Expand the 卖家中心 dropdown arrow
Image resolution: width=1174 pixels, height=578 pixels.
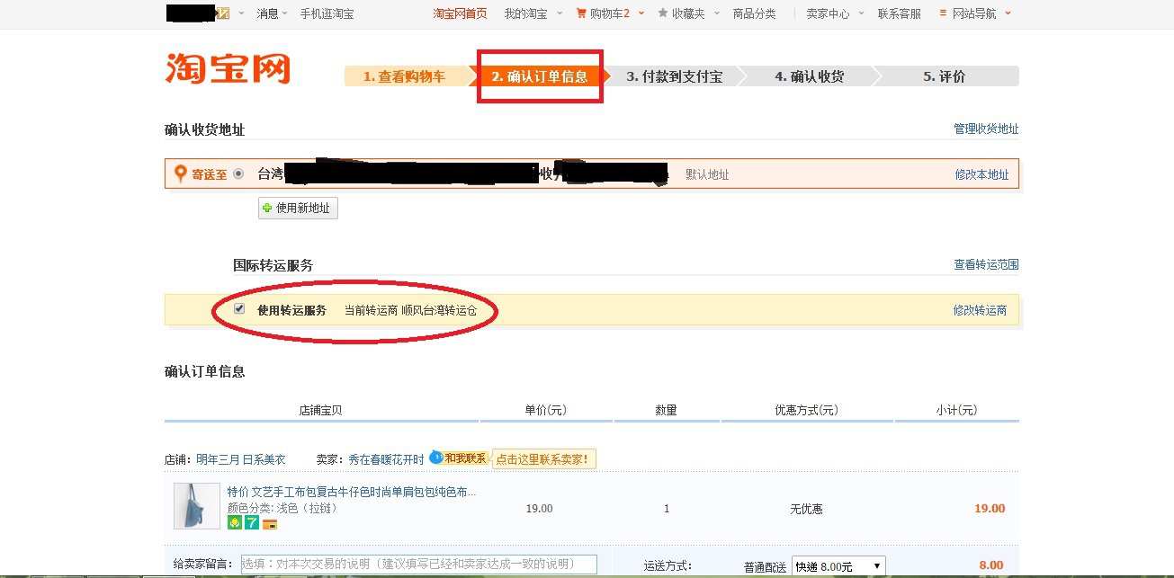860,13
